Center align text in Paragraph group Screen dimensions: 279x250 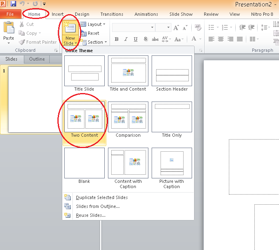221,39
